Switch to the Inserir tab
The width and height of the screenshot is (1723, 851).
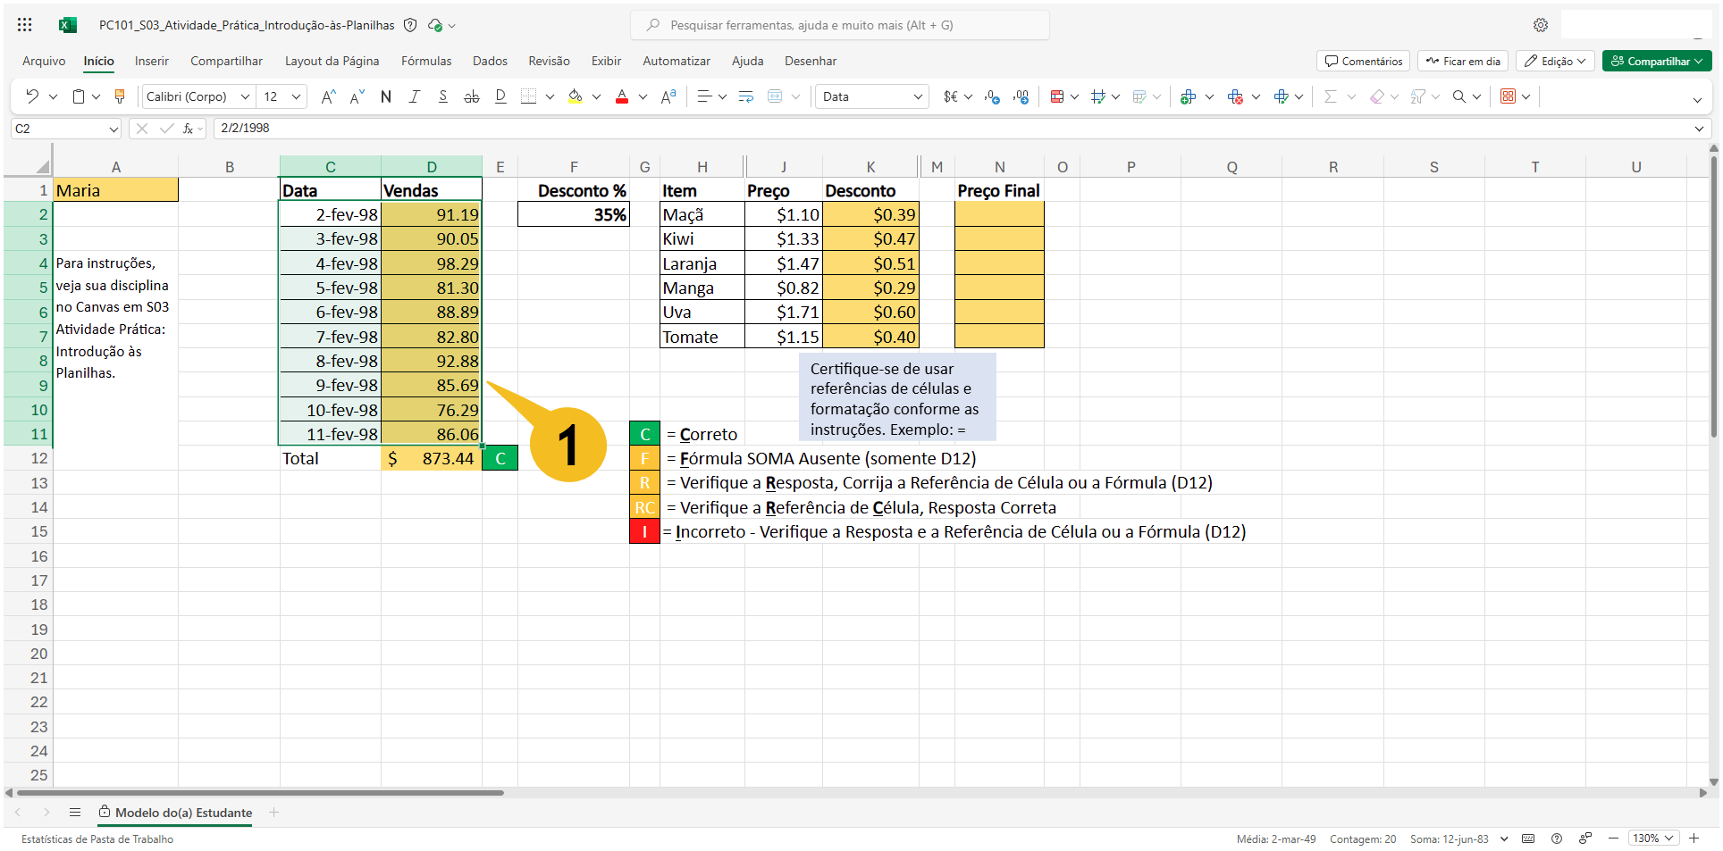152,61
